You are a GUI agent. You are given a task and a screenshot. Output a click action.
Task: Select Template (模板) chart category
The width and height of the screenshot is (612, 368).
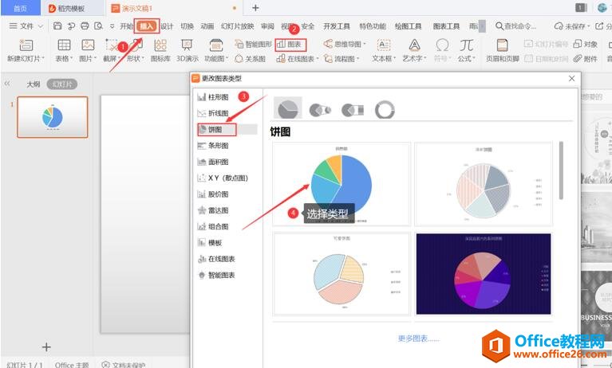pyautogui.click(x=210, y=242)
